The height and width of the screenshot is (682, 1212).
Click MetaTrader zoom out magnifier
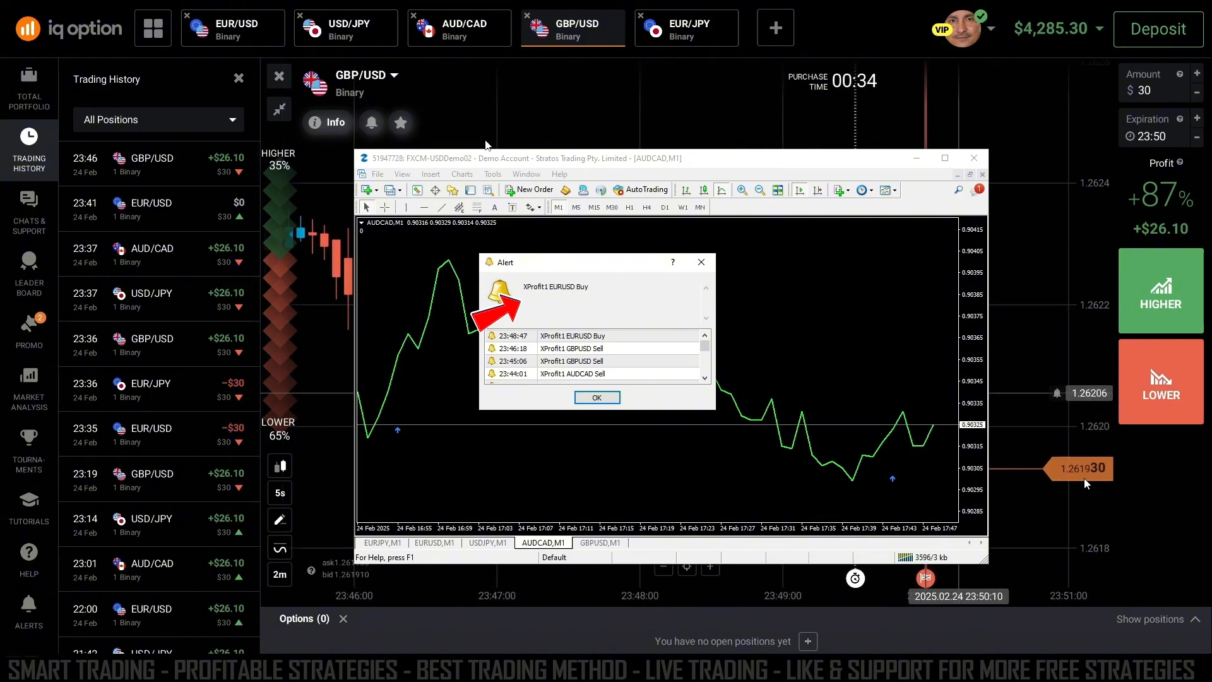[x=760, y=190]
